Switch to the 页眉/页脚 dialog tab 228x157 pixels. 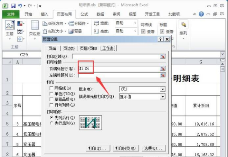(x=88, y=48)
